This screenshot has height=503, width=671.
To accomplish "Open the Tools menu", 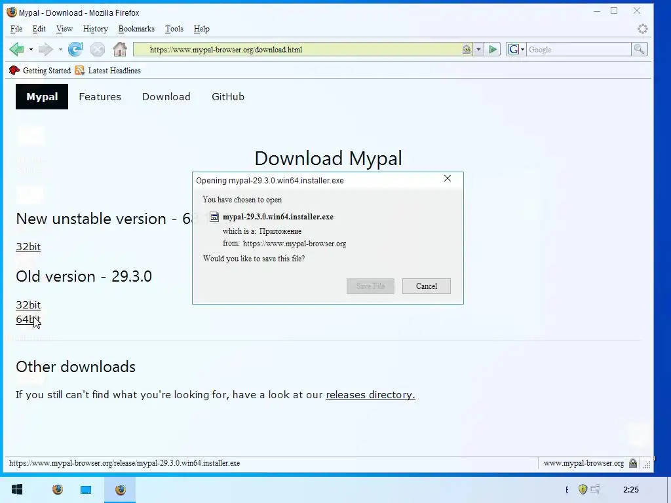I will (x=174, y=29).
